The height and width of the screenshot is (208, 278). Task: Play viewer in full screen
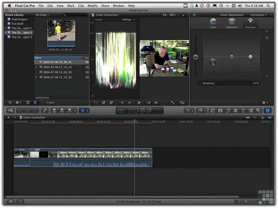173,103
